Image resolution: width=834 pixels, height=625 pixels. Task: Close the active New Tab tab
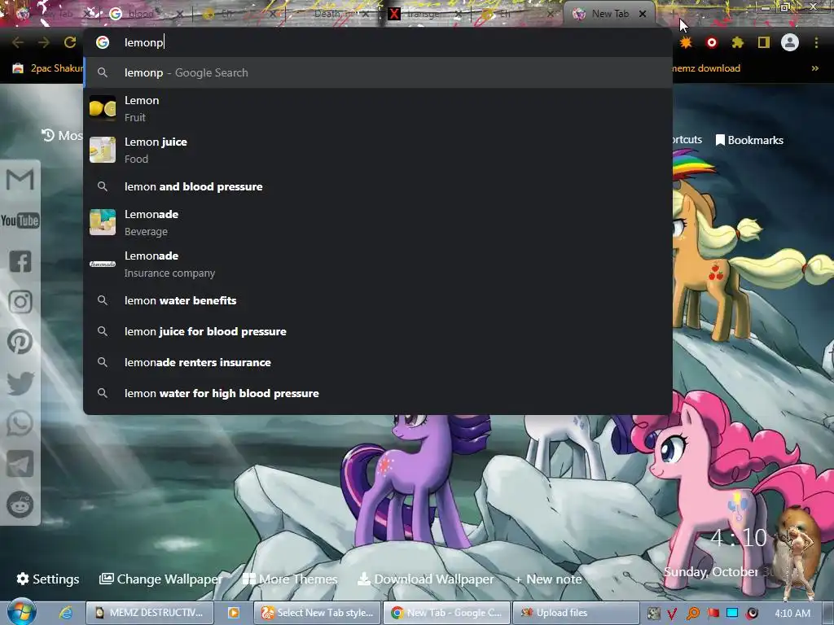coord(643,14)
